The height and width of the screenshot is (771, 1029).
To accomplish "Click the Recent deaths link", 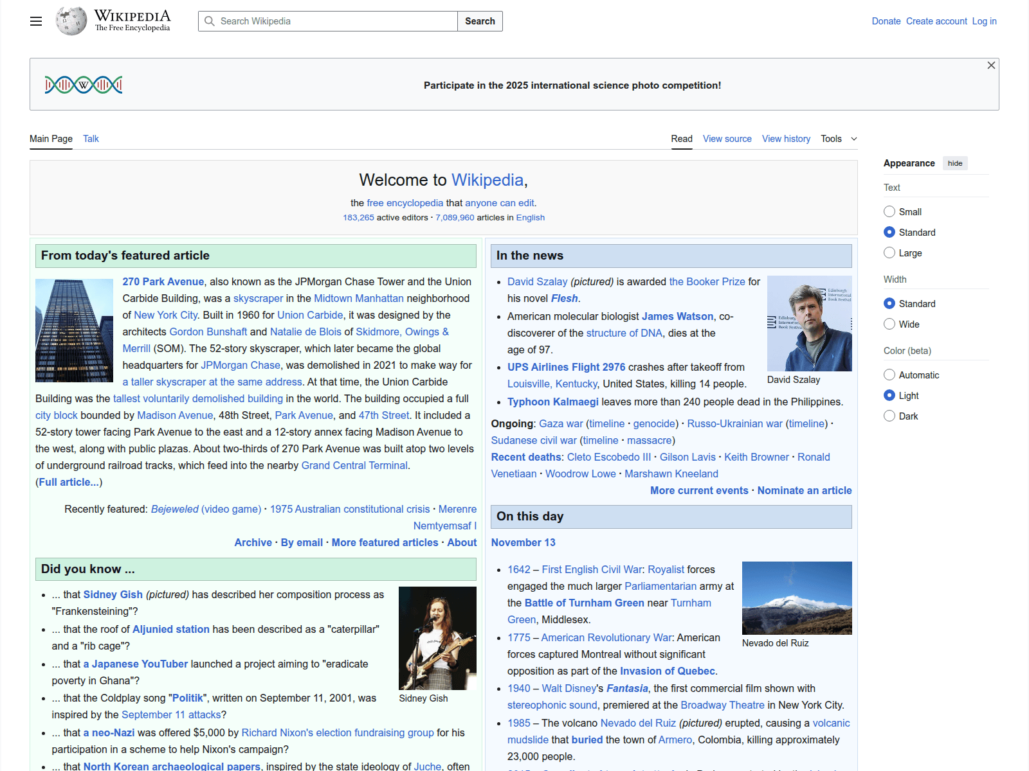I will (526, 457).
